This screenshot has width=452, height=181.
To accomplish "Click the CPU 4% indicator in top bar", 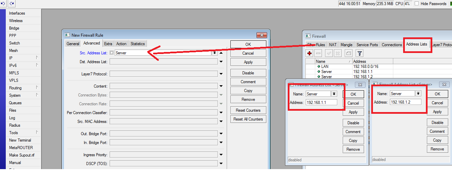I will click(403, 3).
